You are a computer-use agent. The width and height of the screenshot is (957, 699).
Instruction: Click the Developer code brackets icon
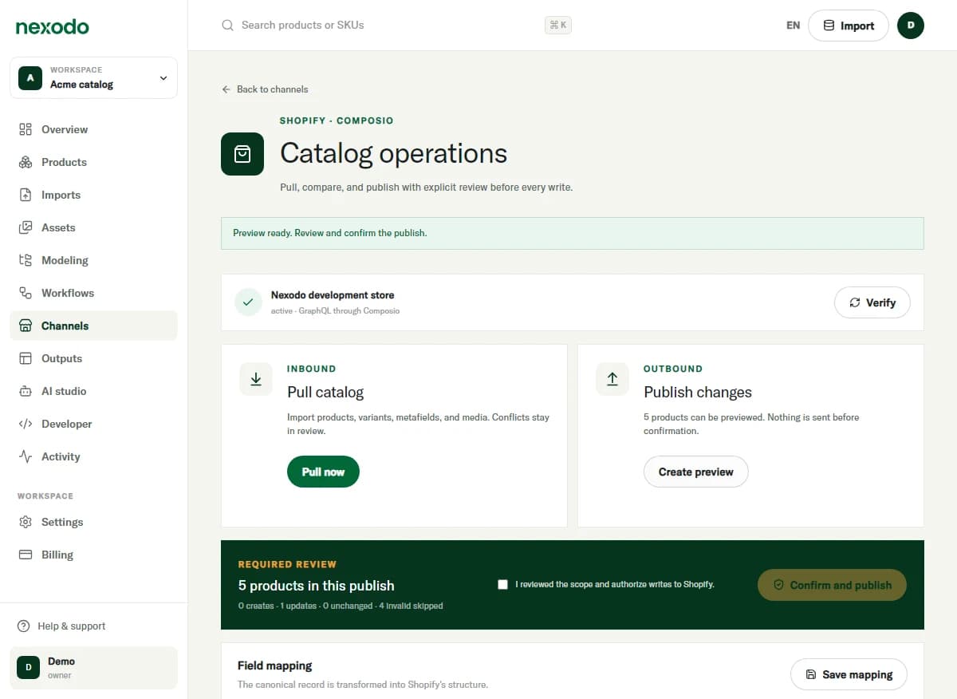pos(26,424)
